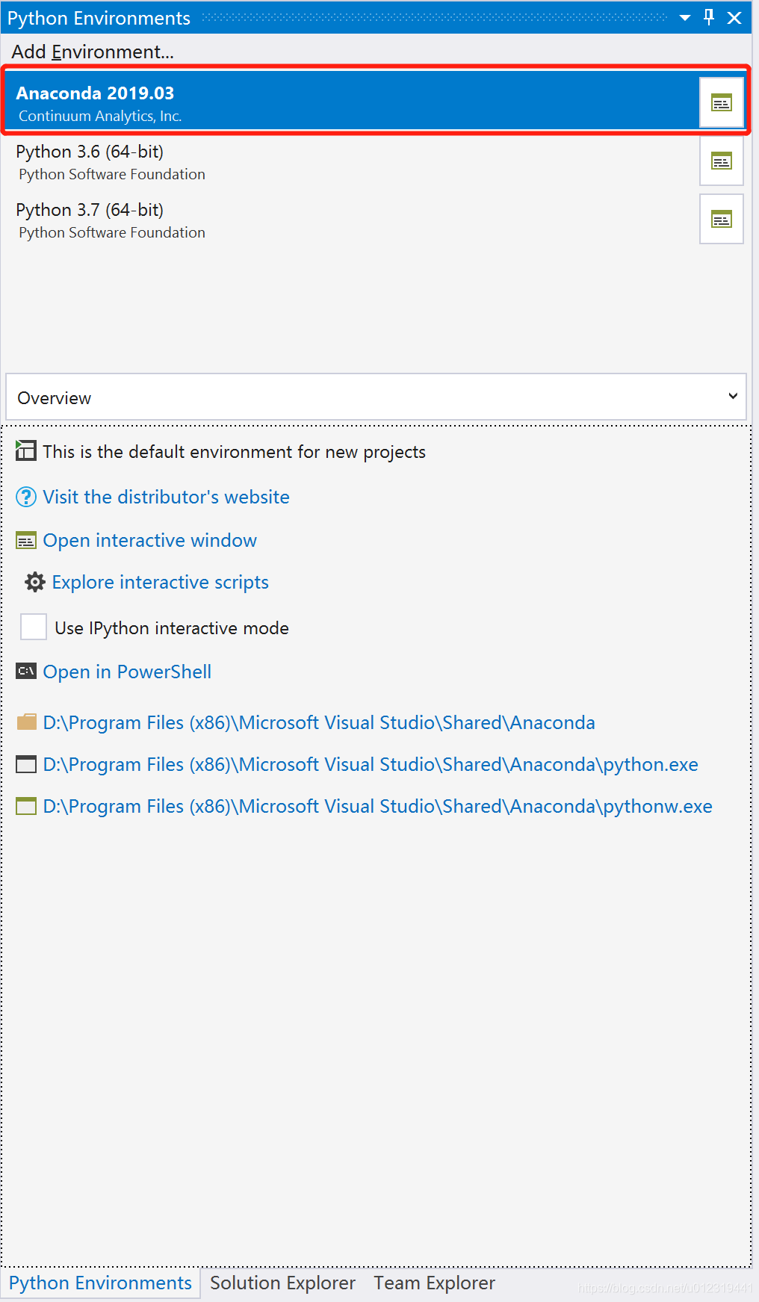Click 'This is the default environment' text
The height and width of the screenshot is (1302, 759).
click(234, 452)
